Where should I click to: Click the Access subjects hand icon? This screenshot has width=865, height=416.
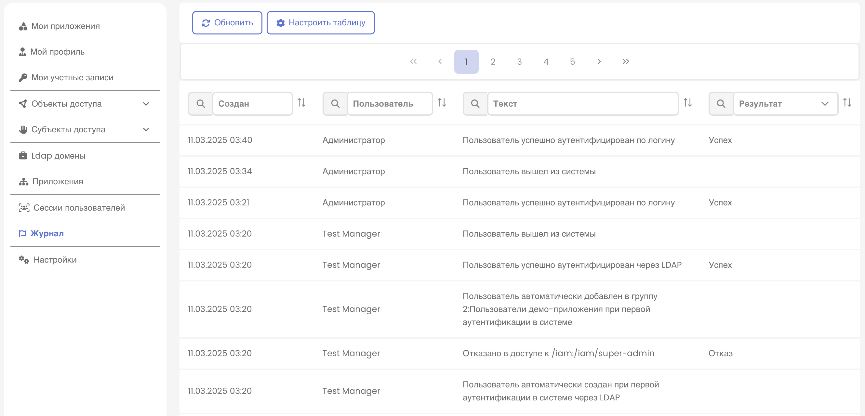[23, 129]
